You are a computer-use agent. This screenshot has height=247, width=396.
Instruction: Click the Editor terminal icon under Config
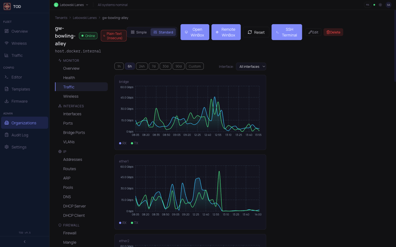tap(7, 77)
